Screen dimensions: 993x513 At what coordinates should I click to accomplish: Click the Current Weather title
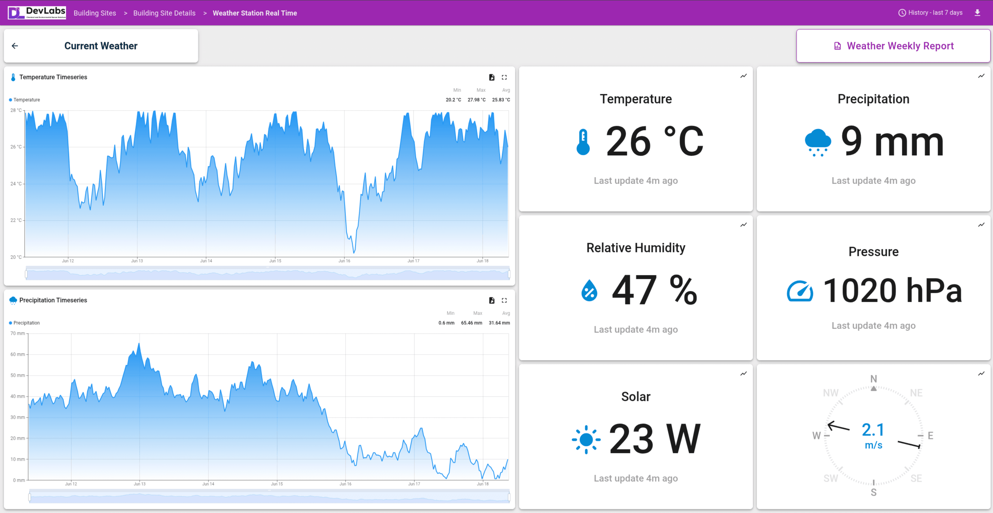click(101, 46)
